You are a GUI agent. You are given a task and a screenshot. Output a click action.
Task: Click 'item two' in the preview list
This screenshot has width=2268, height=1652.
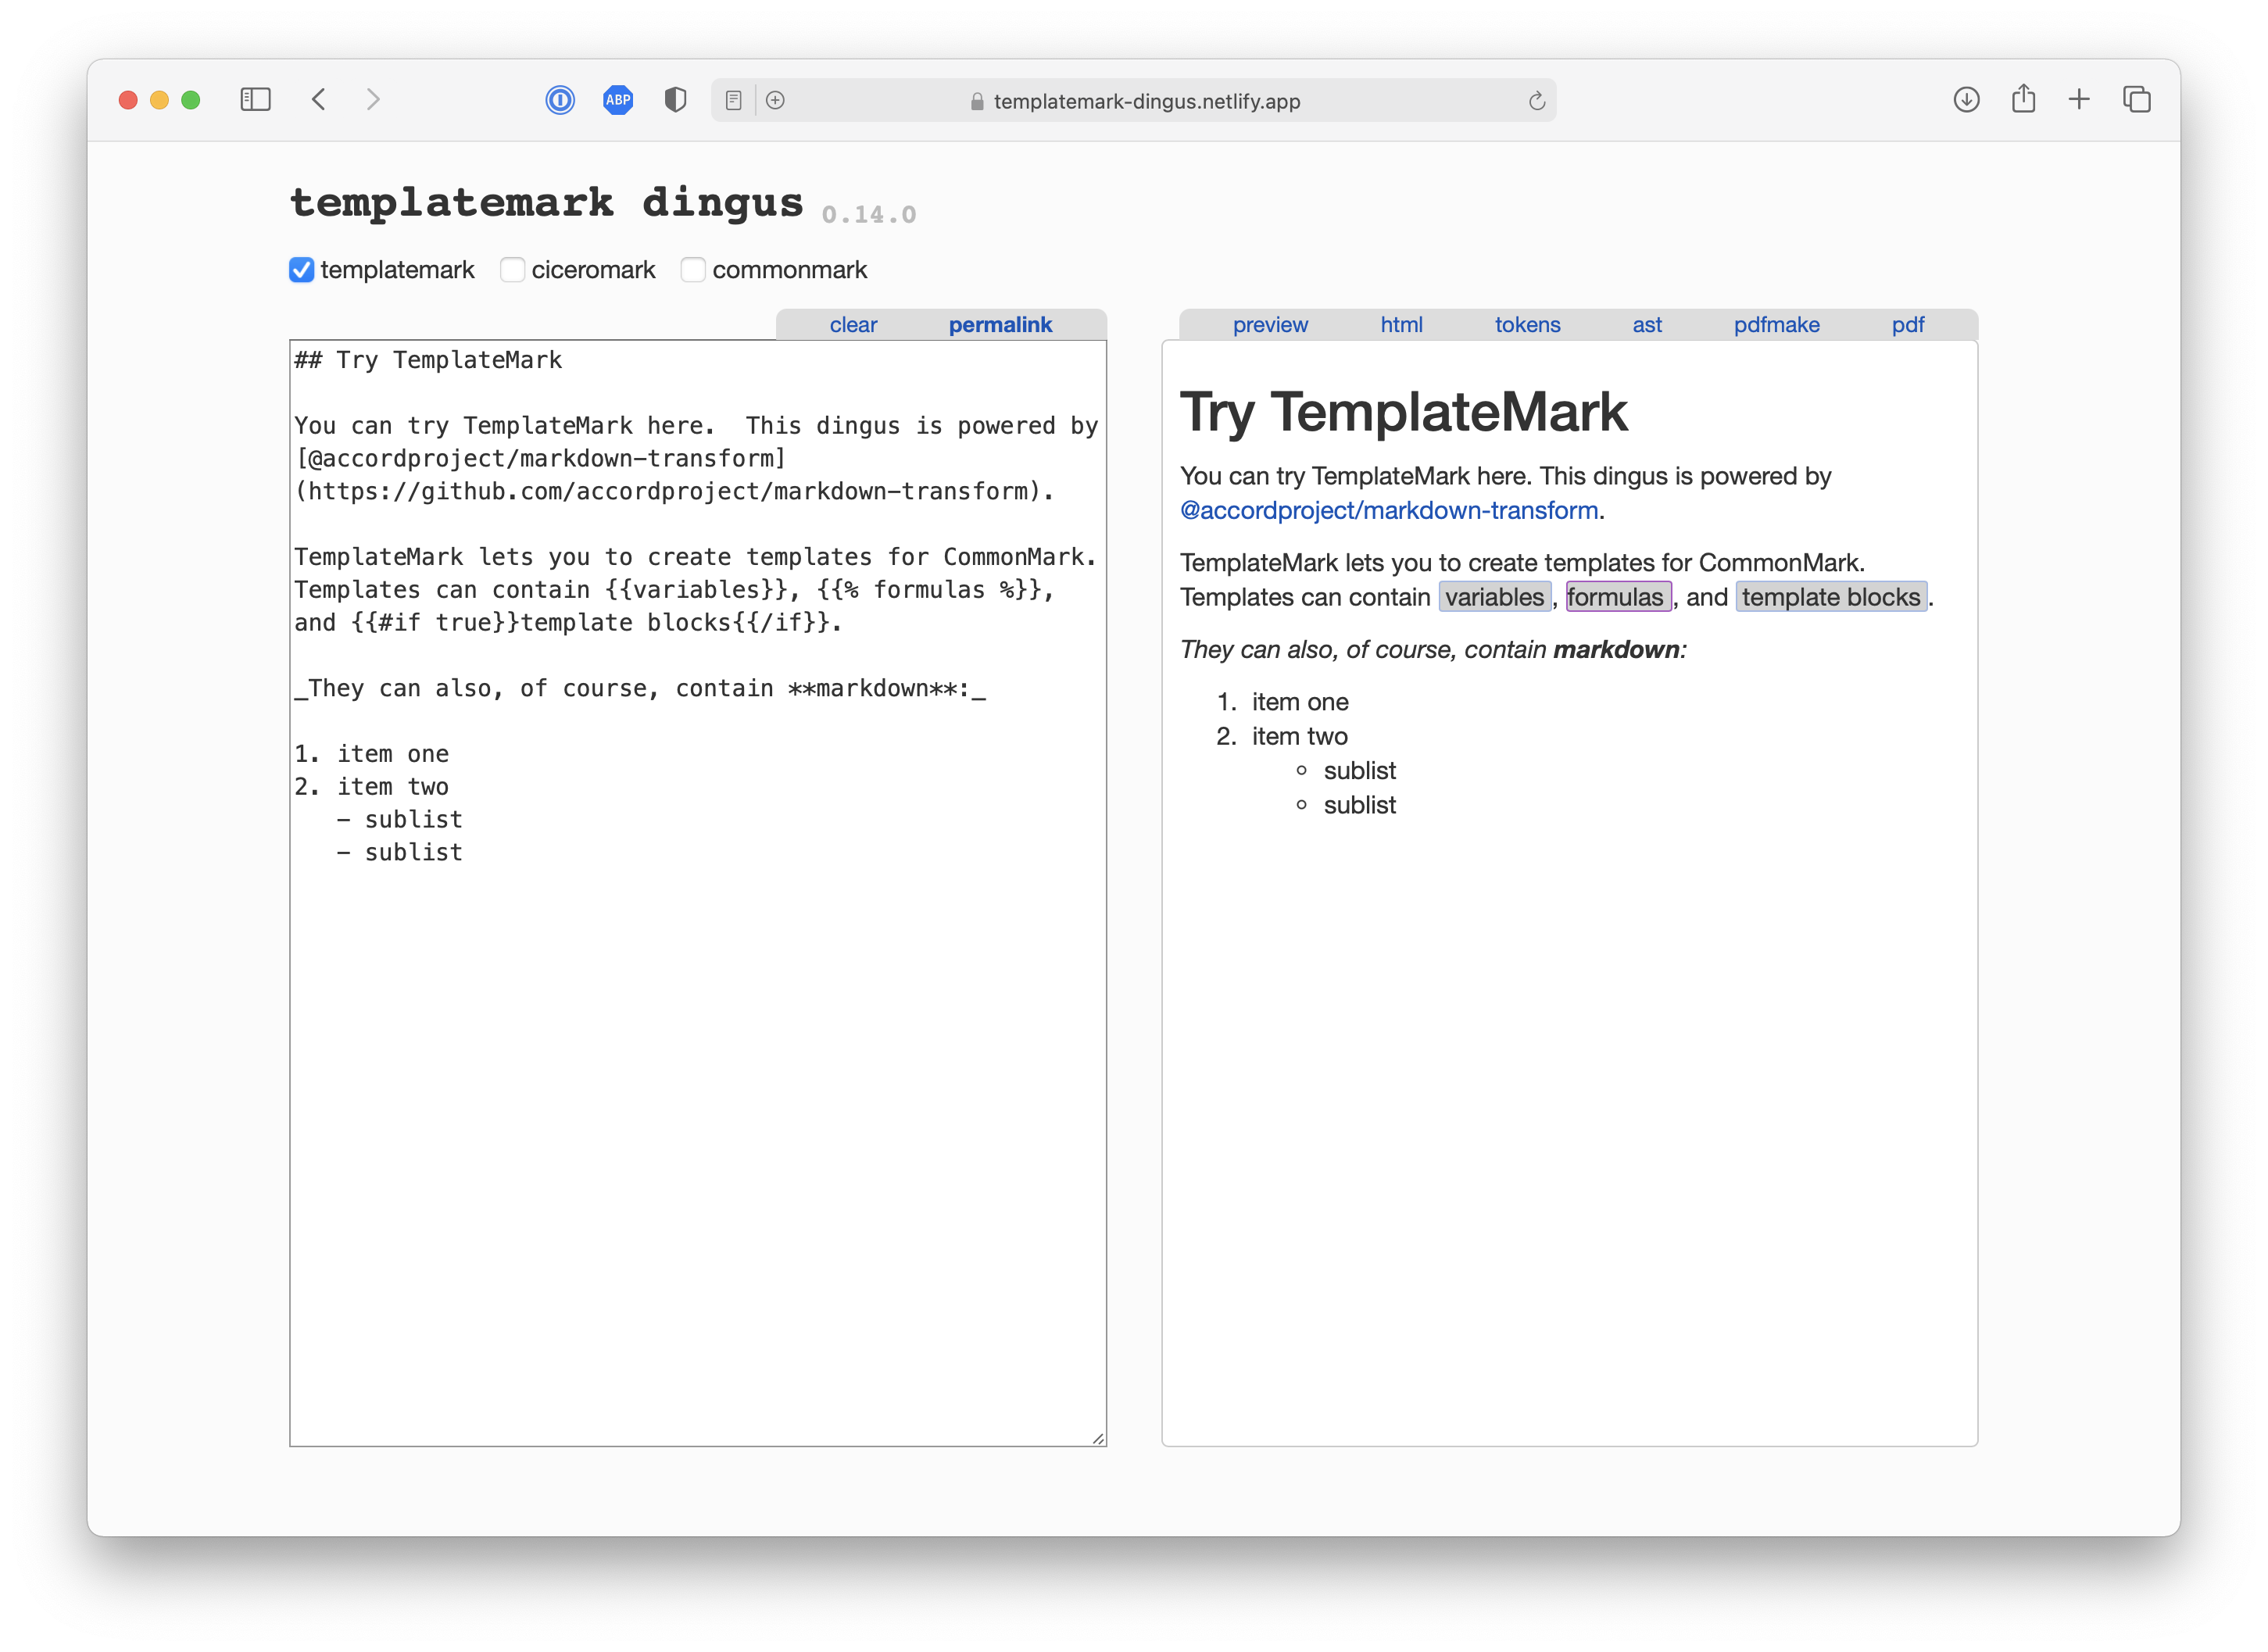[x=1300, y=737]
